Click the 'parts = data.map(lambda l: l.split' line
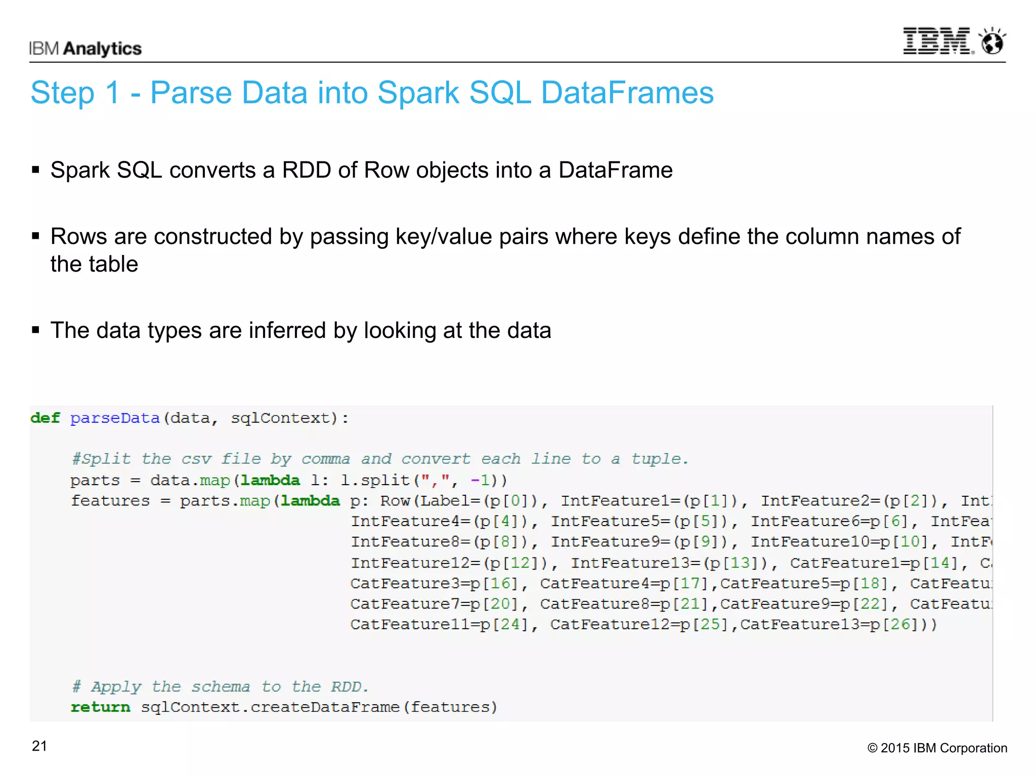The image size is (1036, 777). [x=289, y=480]
